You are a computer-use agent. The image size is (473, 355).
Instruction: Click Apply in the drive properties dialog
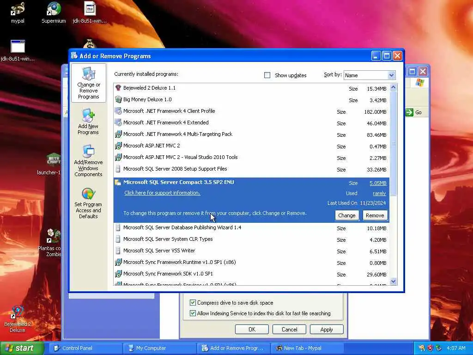coord(327,329)
